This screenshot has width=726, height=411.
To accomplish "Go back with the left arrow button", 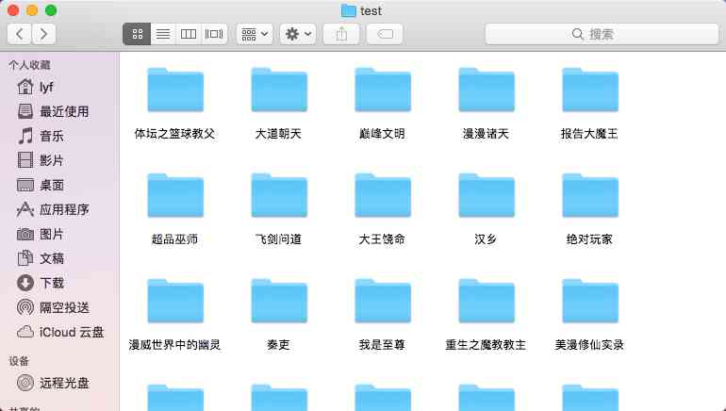I will pyautogui.click(x=20, y=34).
